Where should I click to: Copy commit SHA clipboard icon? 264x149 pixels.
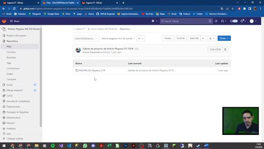click(x=225, y=50)
